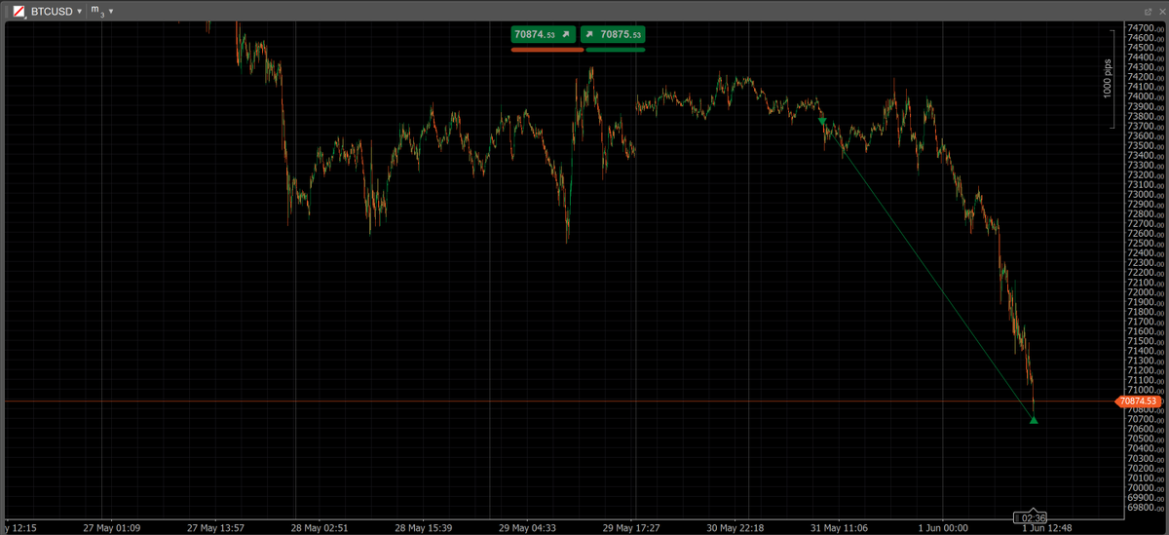Click the 31 May 11:06 time label
1169x535 pixels.
[839, 528]
